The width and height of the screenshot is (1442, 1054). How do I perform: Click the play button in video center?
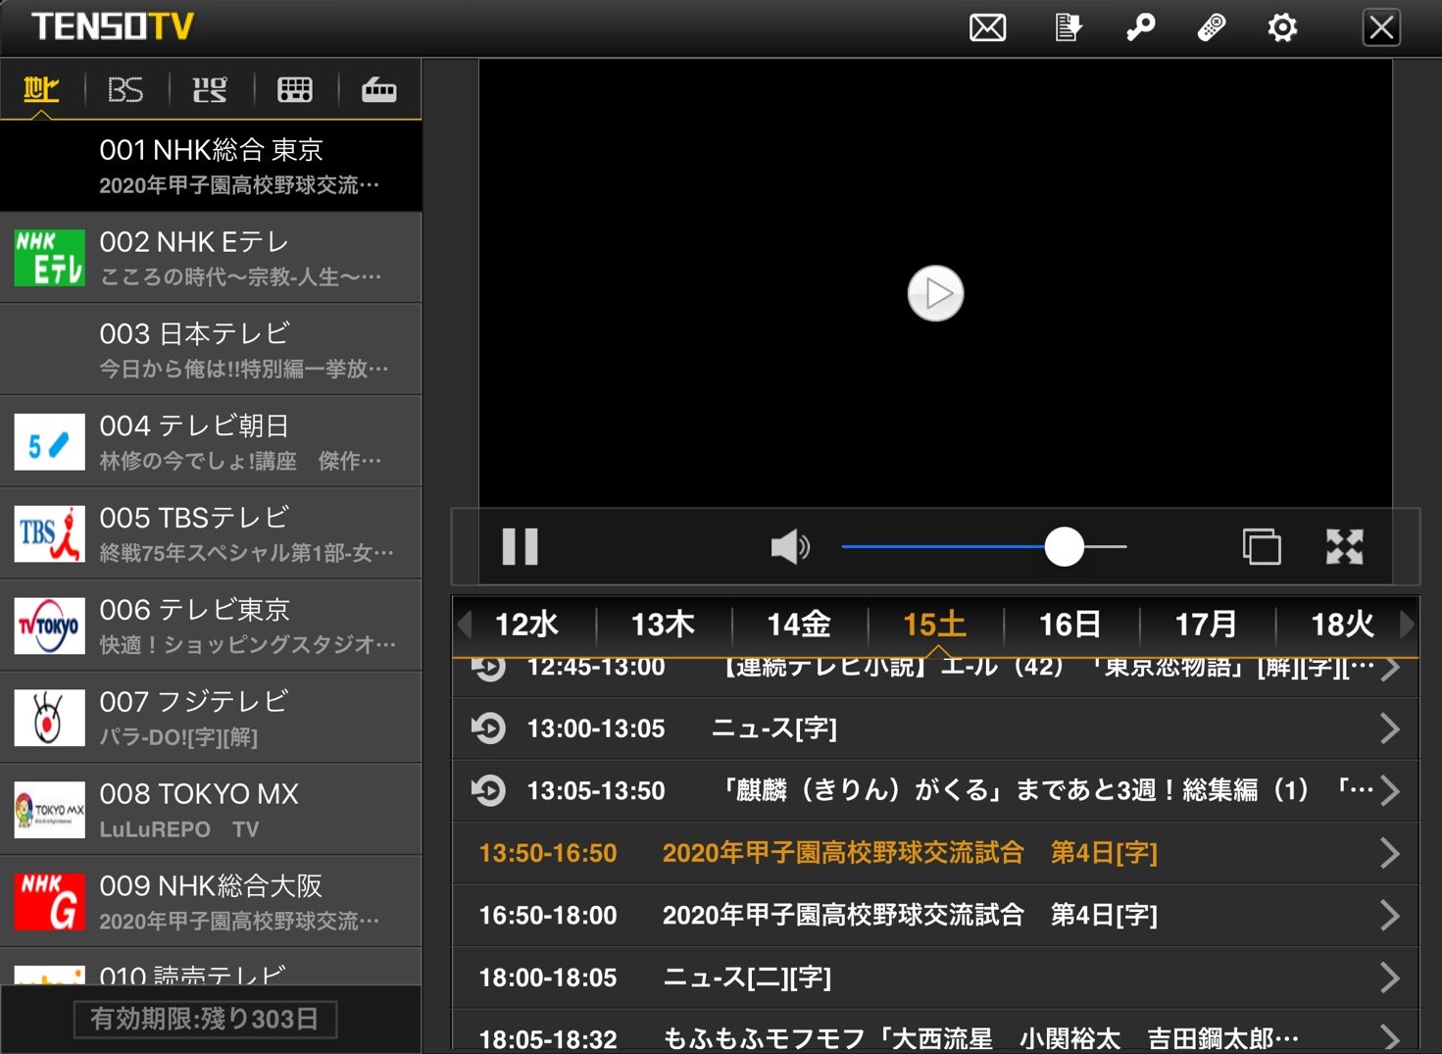tap(935, 293)
